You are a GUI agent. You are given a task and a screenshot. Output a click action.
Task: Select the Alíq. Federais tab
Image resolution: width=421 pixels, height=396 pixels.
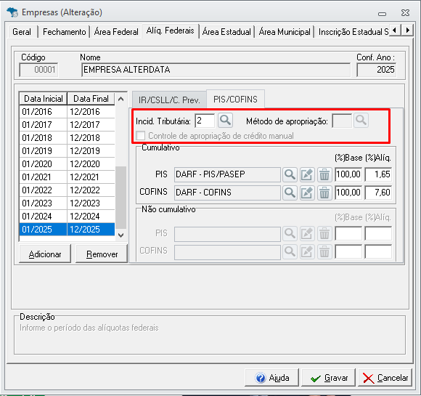tap(171, 31)
